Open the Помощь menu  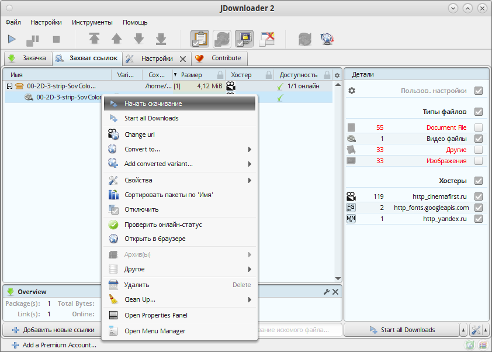click(x=135, y=22)
